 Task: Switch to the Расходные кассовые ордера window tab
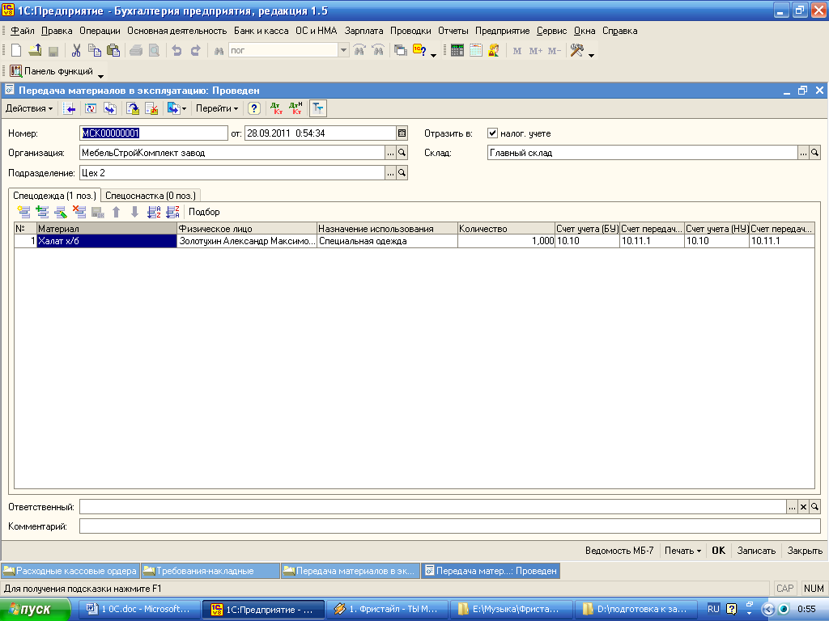pos(70,571)
